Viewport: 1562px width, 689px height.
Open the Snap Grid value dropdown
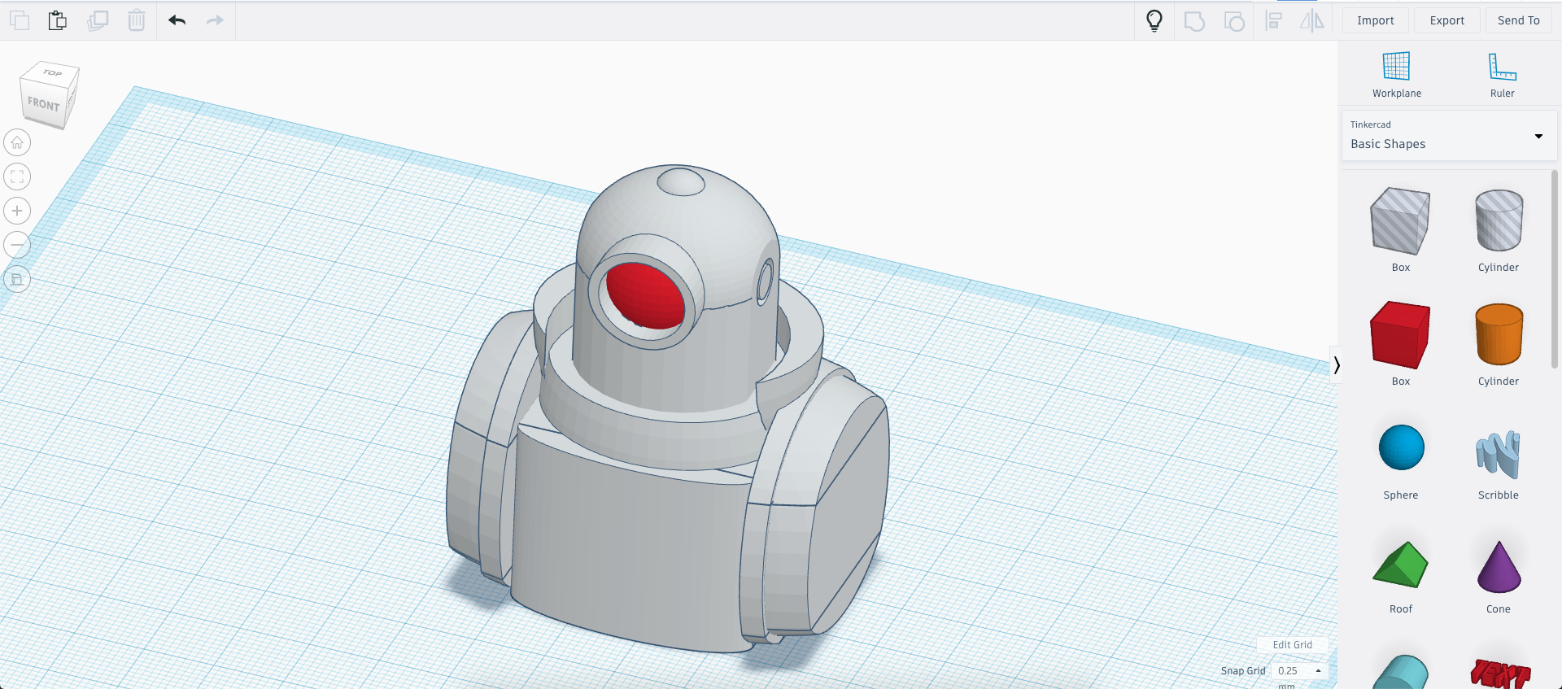coord(1299,671)
